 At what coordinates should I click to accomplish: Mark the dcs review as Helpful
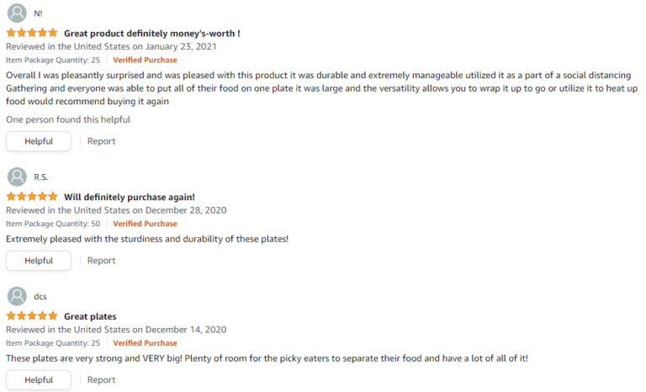point(39,380)
